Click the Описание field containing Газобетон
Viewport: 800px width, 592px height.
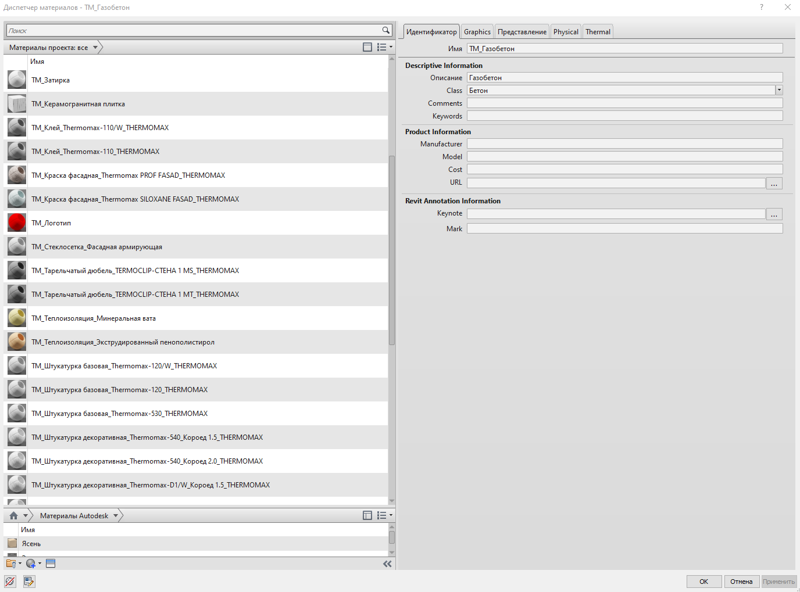[x=625, y=77]
